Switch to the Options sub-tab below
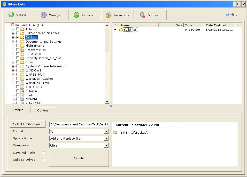This screenshot has height=177, width=247. [43, 110]
